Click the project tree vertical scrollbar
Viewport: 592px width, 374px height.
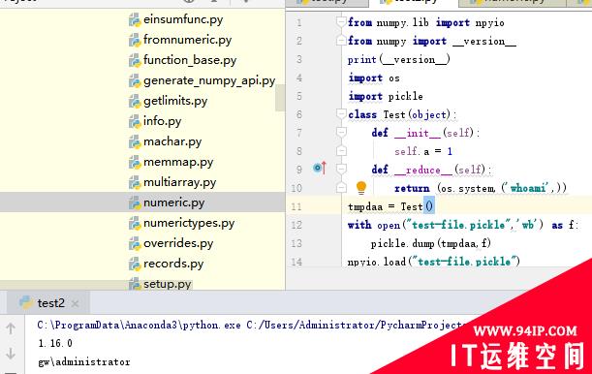pyautogui.click(x=280, y=98)
